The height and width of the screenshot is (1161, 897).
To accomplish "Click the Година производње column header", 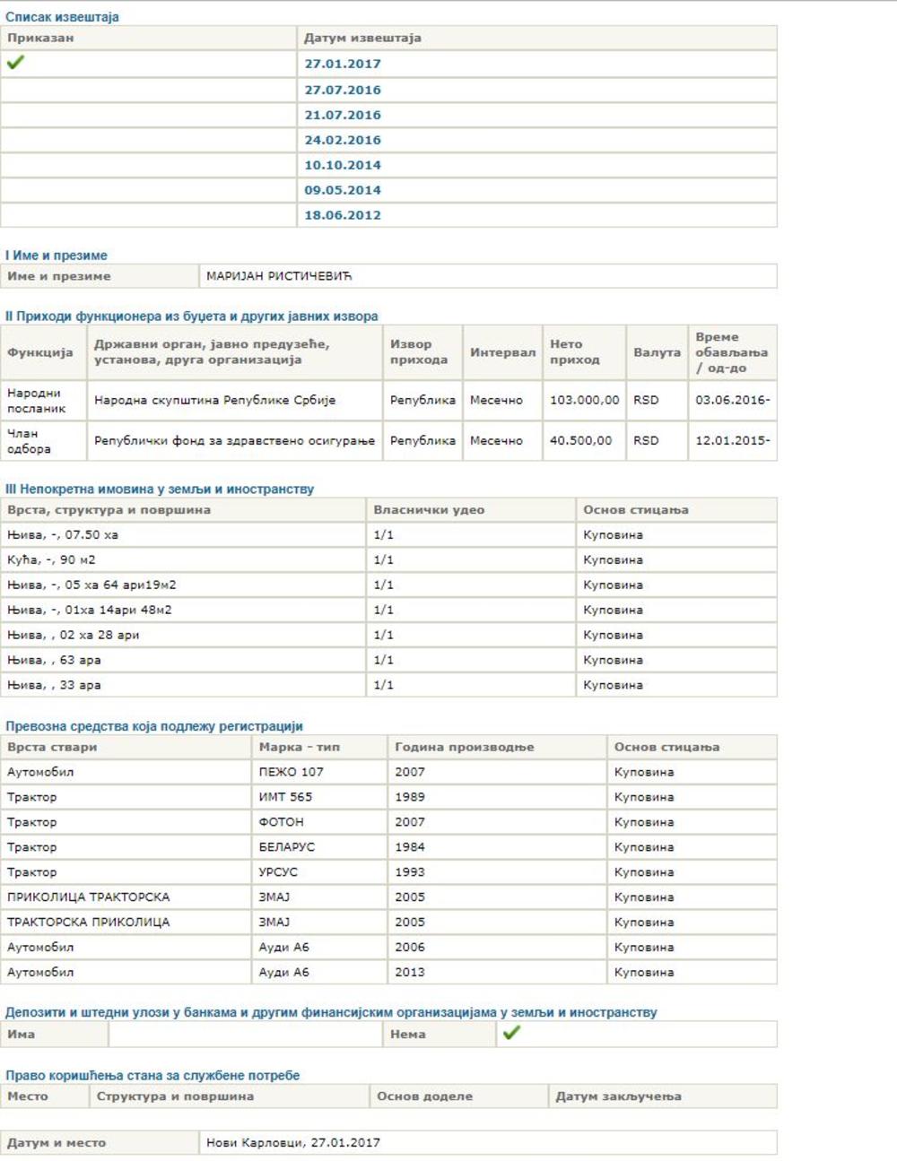I will pyautogui.click(x=464, y=747).
